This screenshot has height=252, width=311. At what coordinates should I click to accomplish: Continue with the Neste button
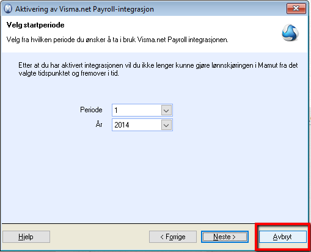point(225,237)
